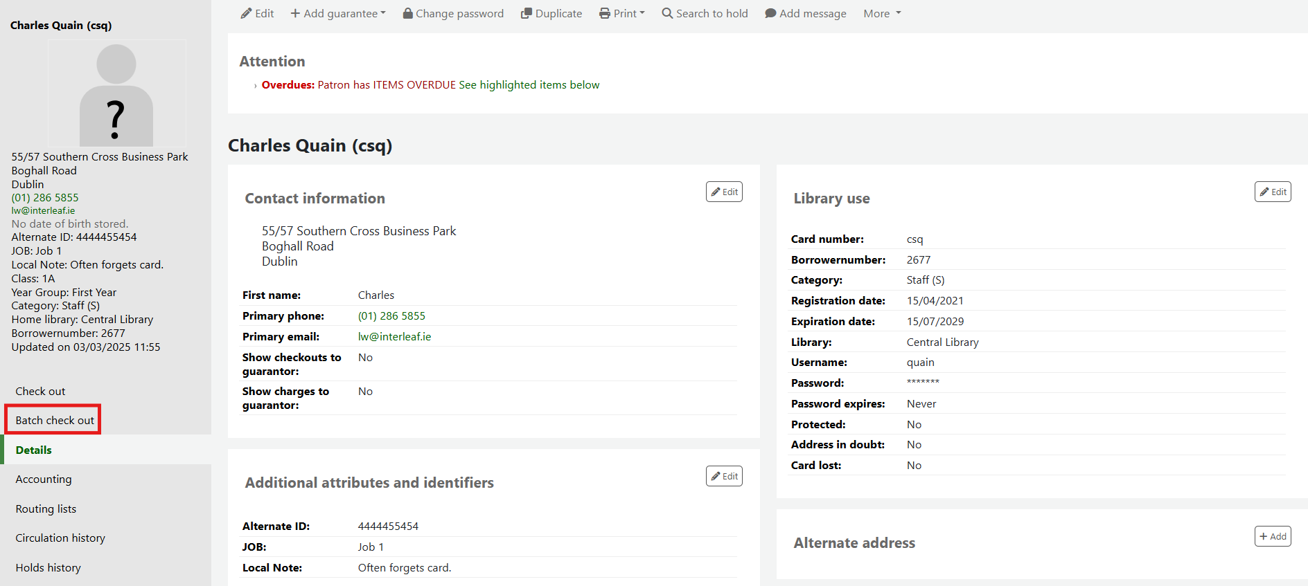Click the Add message speech bubble
The width and height of the screenshot is (1308, 586).
[x=770, y=14]
